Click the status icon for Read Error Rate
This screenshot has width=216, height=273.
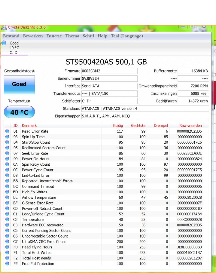[7, 131]
